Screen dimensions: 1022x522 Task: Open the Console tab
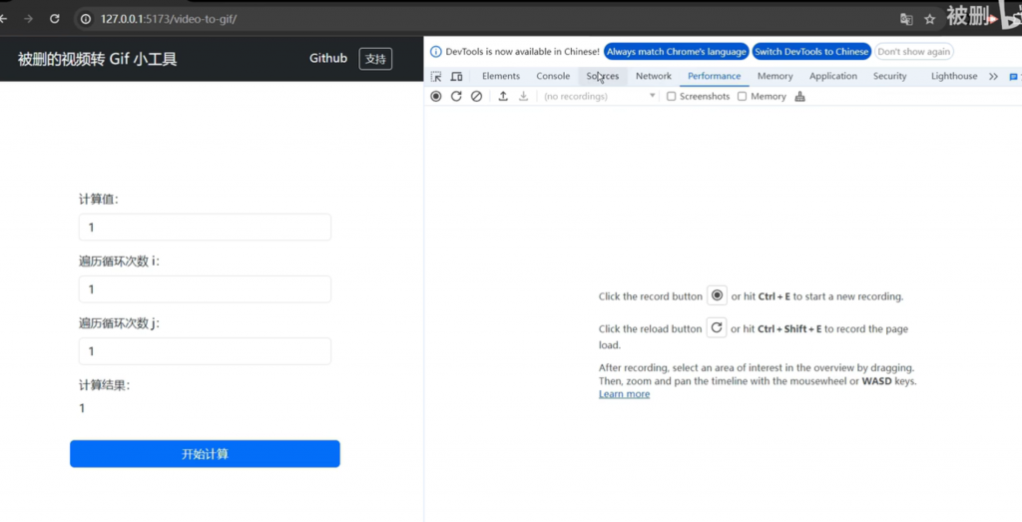tap(553, 77)
